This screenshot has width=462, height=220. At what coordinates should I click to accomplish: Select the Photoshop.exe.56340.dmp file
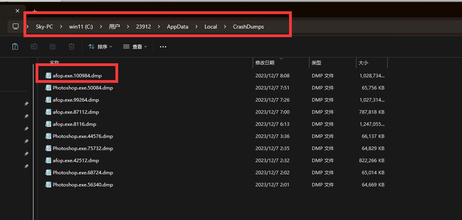click(83, 185)
